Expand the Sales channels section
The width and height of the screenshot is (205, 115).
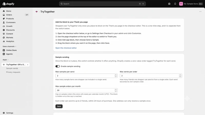(x=9, y=47)
